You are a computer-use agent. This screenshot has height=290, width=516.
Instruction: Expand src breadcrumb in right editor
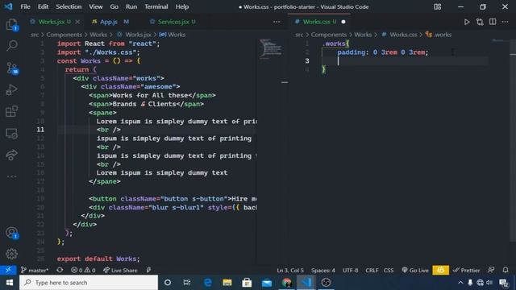point(299,35)
